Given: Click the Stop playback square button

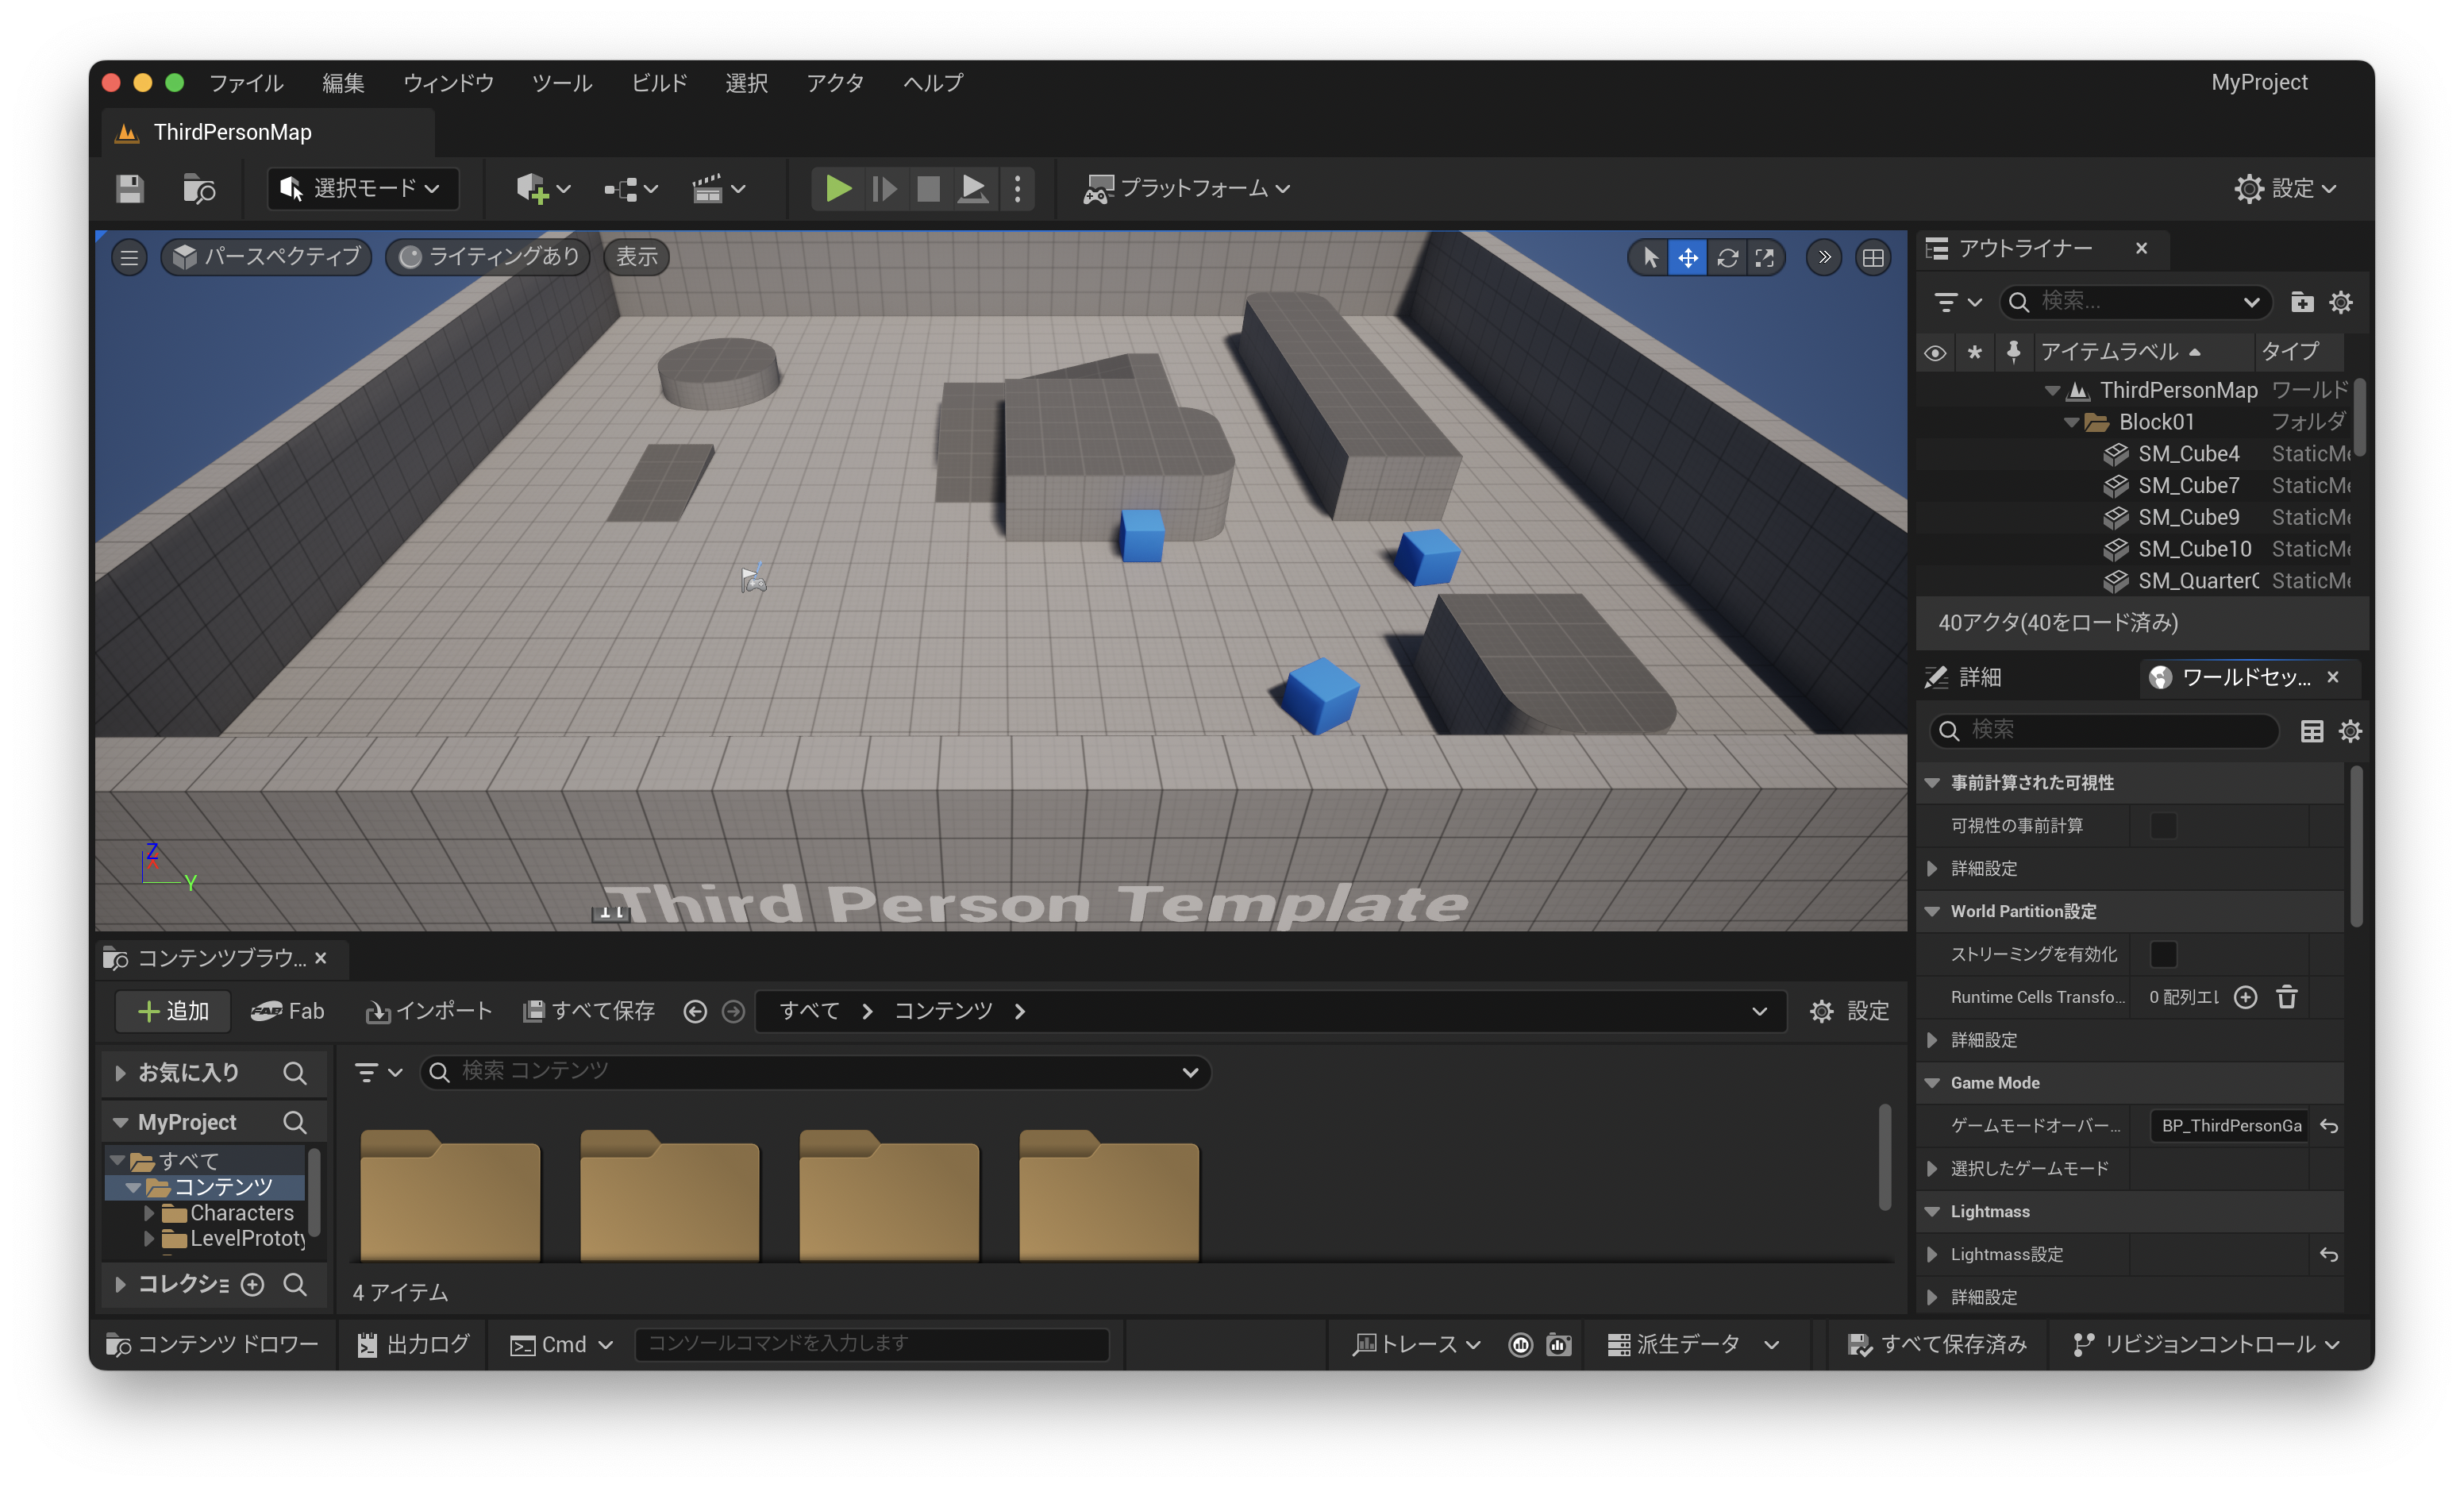Looking at the screenshot, I should pos(928,188).
